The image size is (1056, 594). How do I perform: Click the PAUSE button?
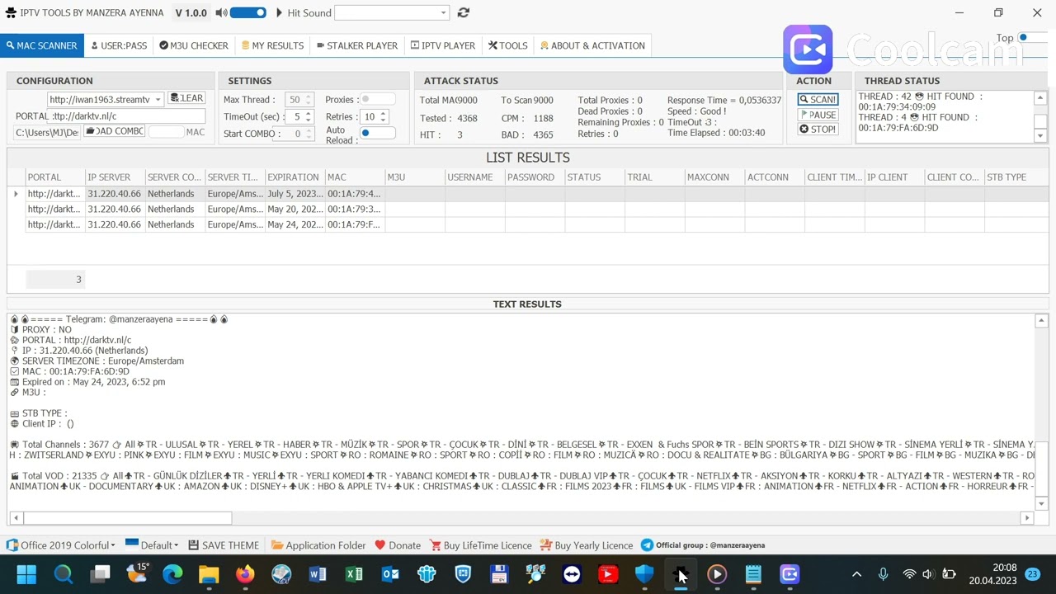pos(818,115)
